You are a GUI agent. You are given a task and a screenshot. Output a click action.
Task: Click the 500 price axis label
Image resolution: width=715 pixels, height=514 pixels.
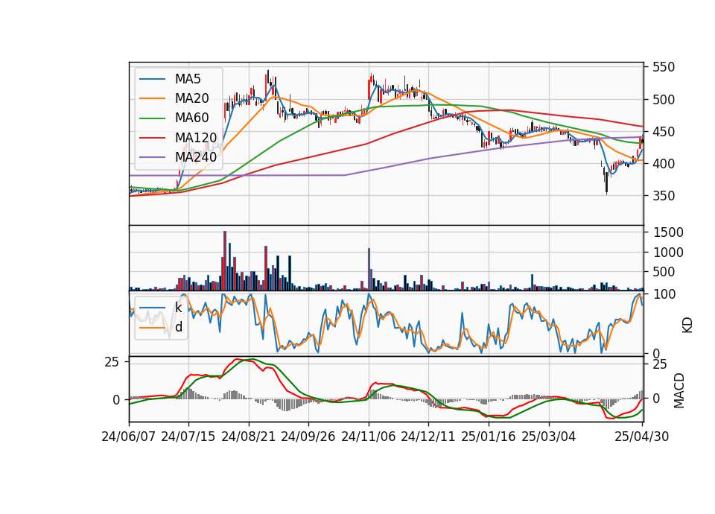point(664,100)
